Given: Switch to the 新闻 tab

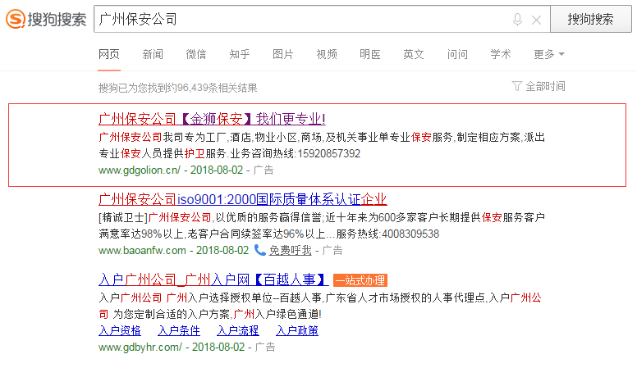Looking at the screenshot, I should coord(153,54).
